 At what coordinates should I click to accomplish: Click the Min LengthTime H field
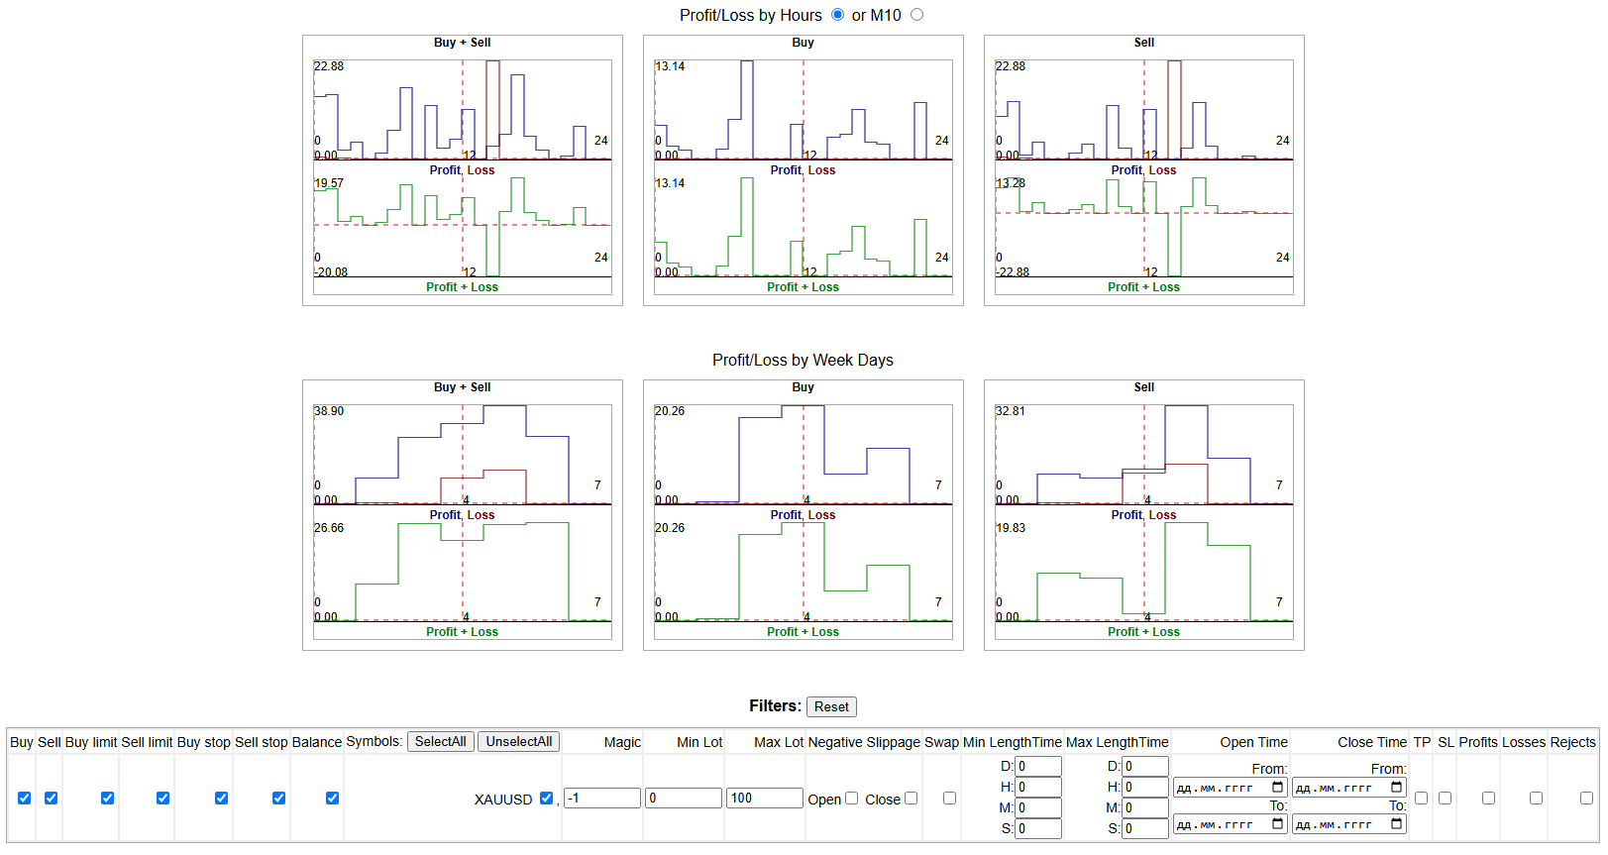click(x=1038, y=787)
